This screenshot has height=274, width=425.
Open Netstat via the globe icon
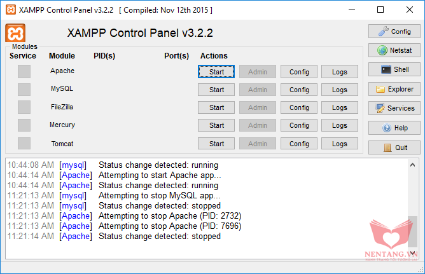coord(394,50)
